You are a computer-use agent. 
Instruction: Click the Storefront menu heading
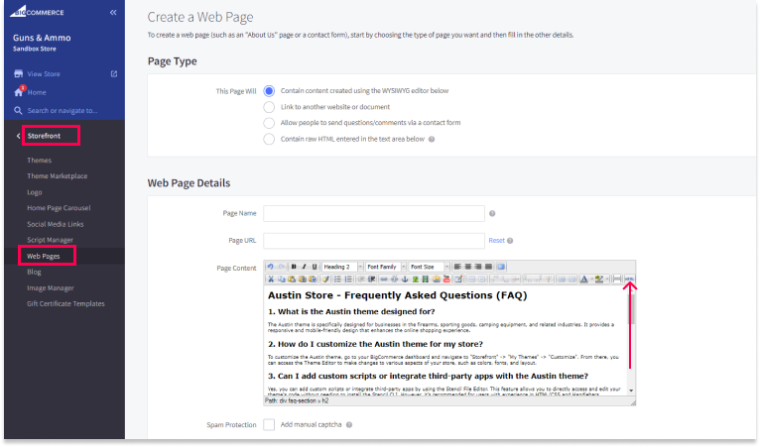coord(44,136)
